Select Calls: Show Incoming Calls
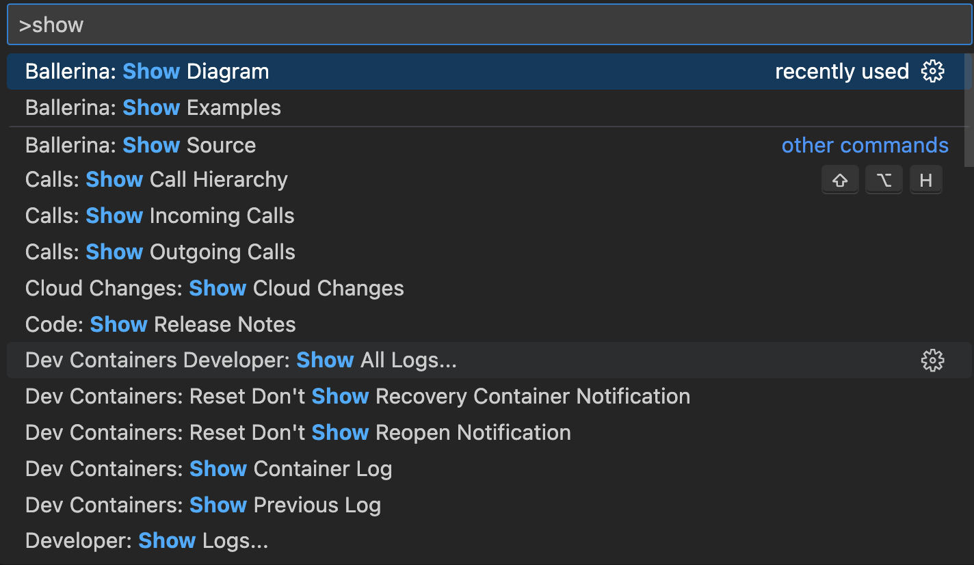Screen dimensions: 974x565 (x=486, y=215)
